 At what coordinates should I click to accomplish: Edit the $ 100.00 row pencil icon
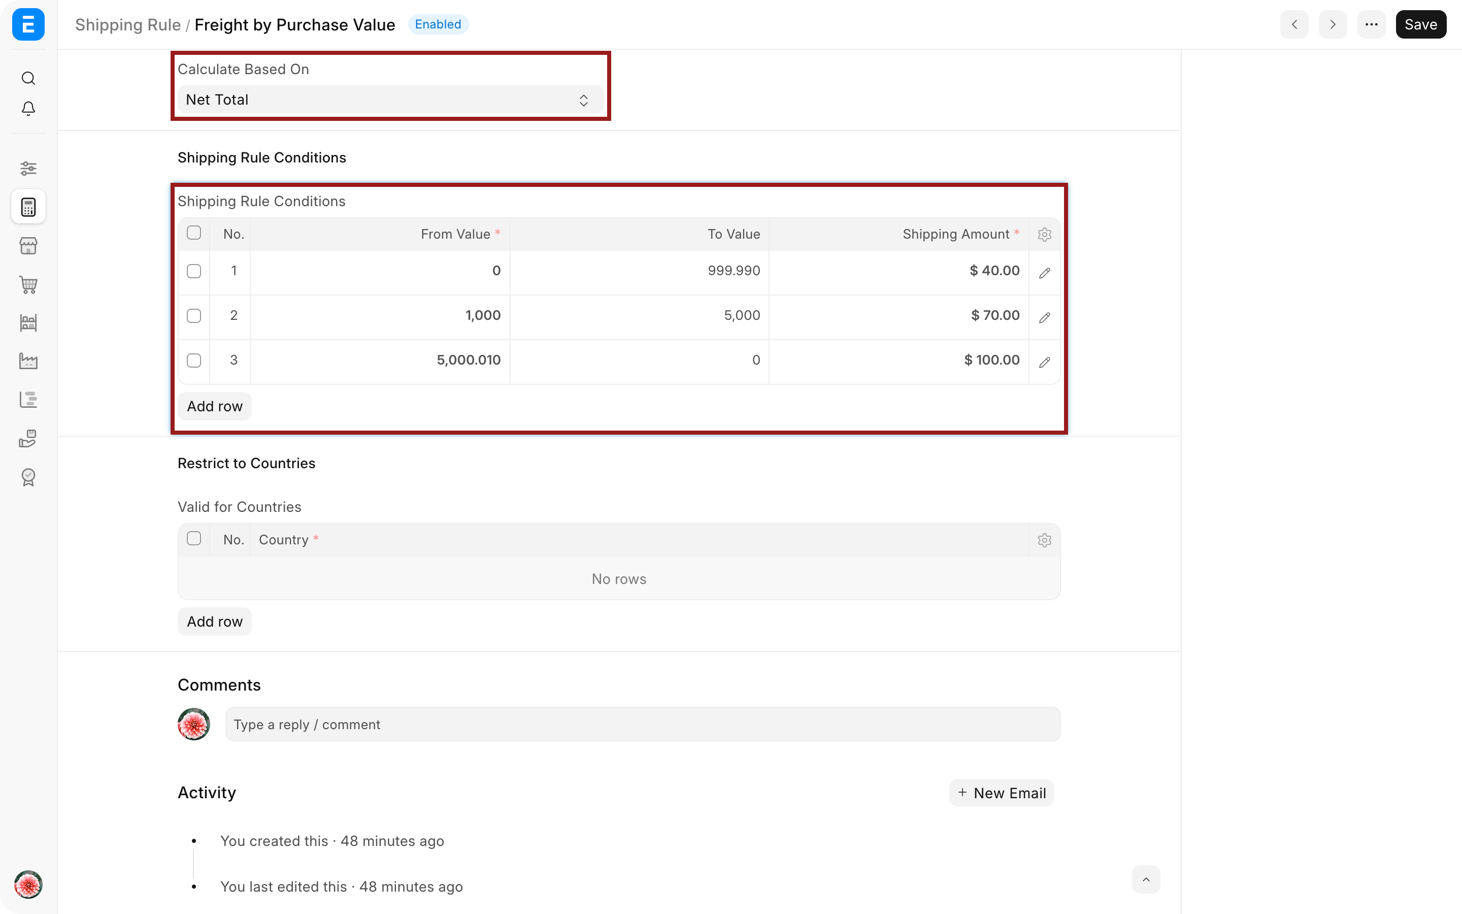pyautogui.click(x=1045, y=363)
